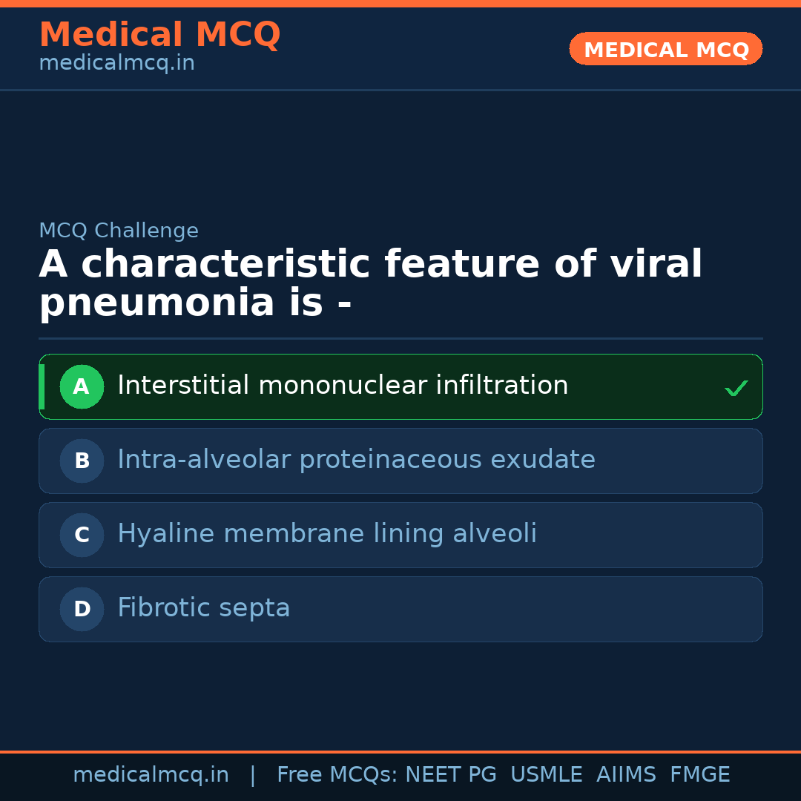Open medicalmcq.in link under header title
801x801 pixels.
pos(116,64)
